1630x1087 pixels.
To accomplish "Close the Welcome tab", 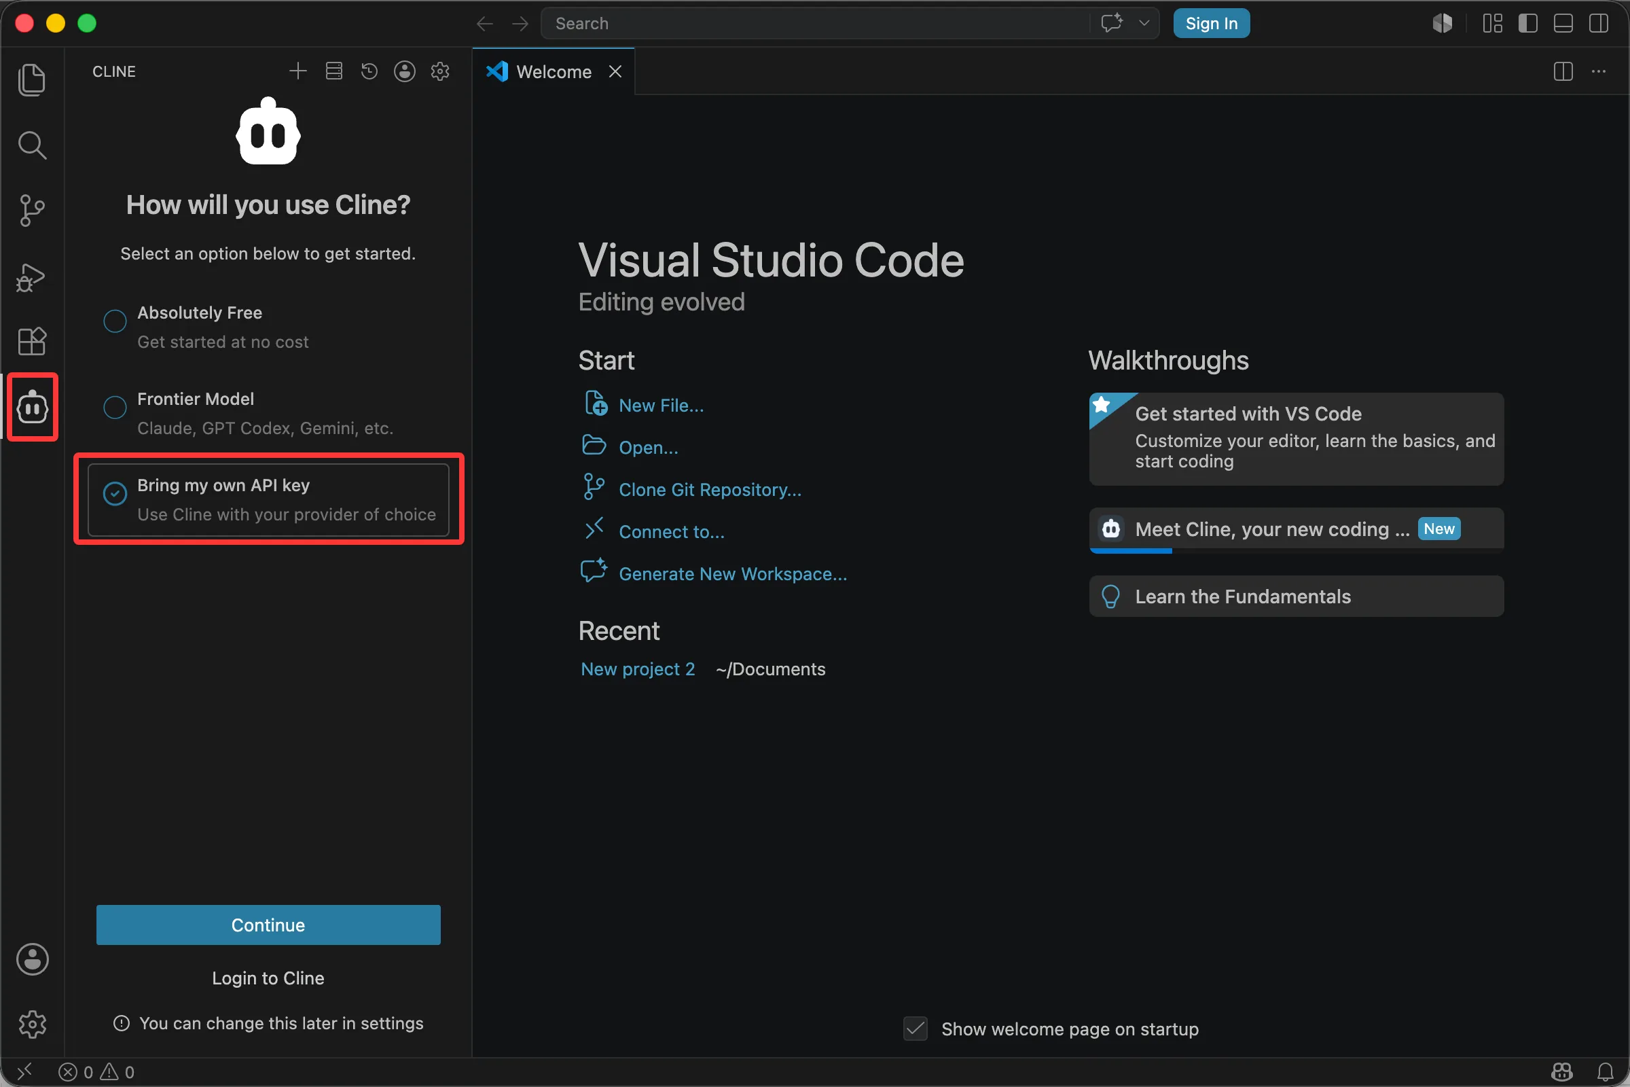I will coord(615,71).
